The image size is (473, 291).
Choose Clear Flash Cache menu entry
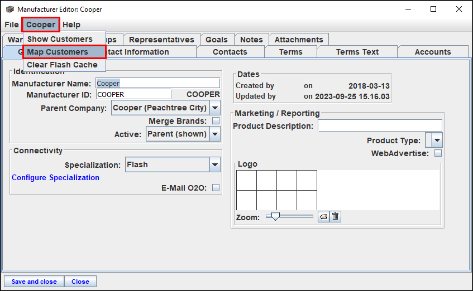tap(64, 65)
